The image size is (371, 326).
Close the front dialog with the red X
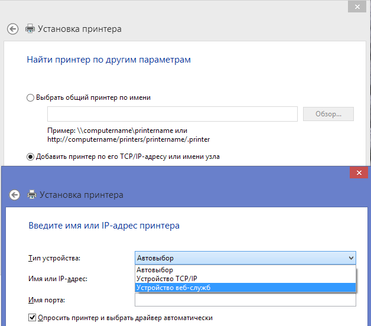(359, 172)
